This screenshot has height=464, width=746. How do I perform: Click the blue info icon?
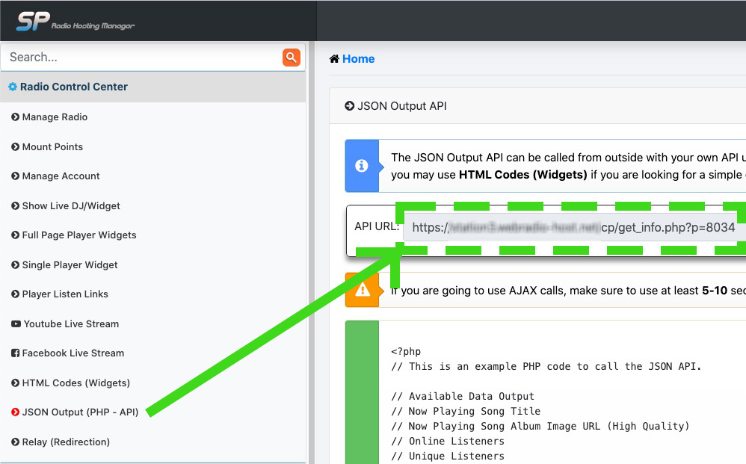[x=362, y=166]
